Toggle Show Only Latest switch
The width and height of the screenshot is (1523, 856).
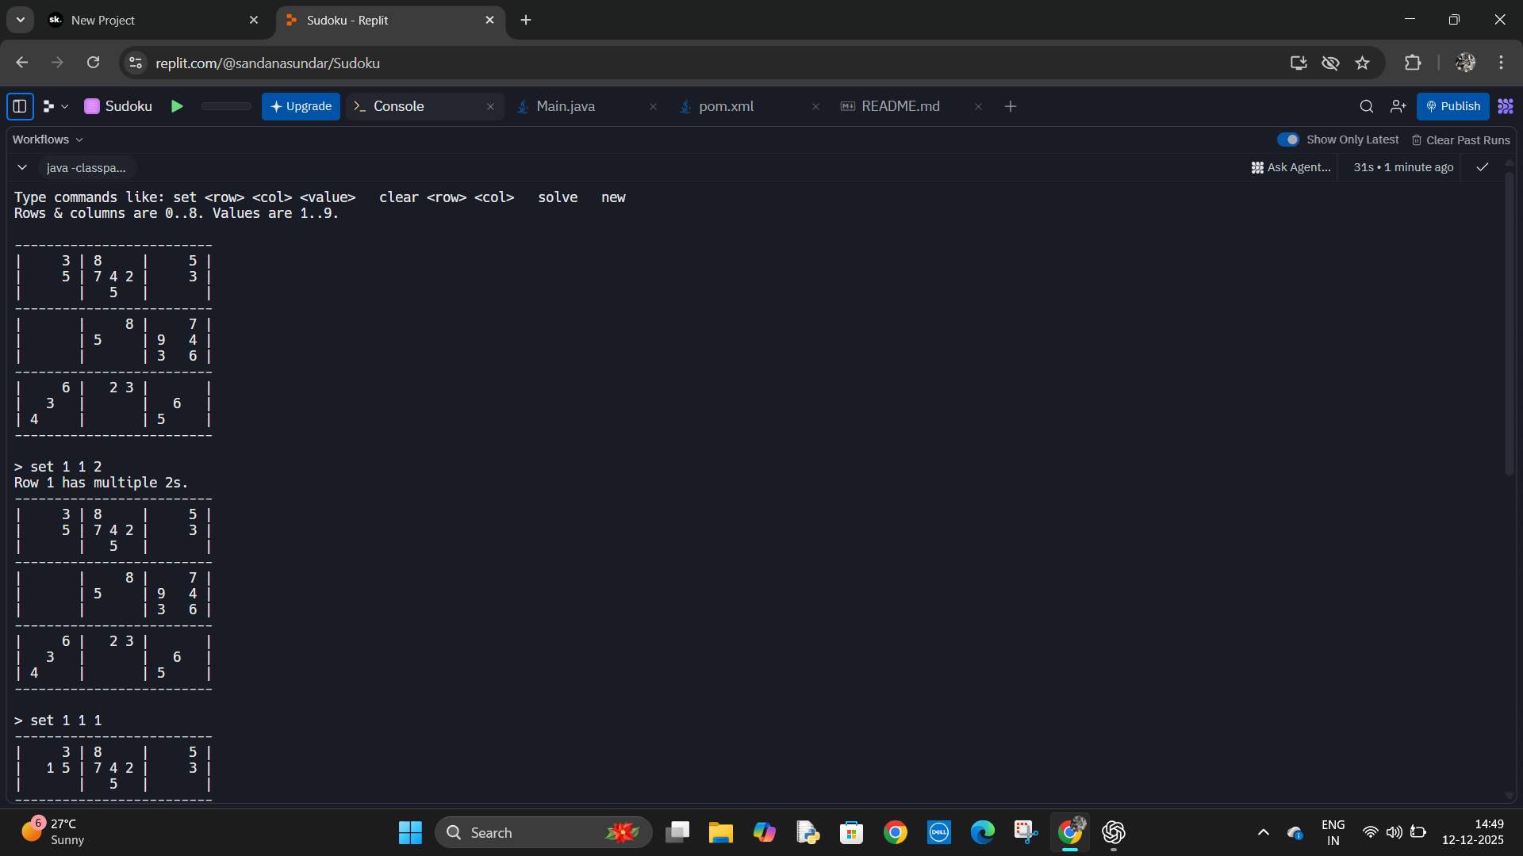coord(1288,139)
